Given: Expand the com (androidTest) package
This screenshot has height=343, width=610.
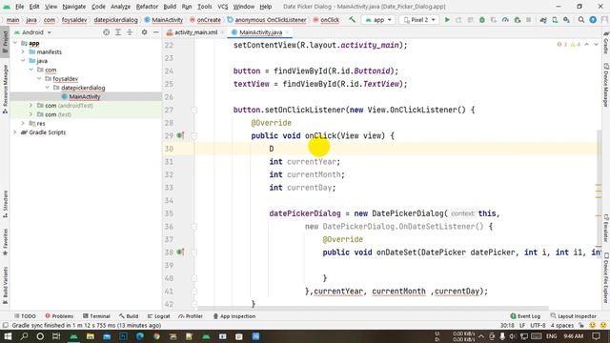Looking at the screenshot, I should pyautogui.click(x=30, y=106).
